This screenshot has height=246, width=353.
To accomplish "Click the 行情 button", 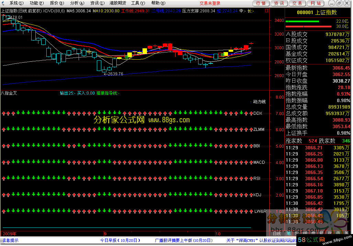I will (261, 3).
